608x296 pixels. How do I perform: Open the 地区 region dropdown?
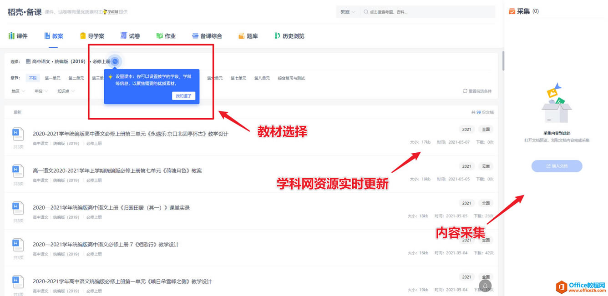pyautogui.click(x=18, y=91)
